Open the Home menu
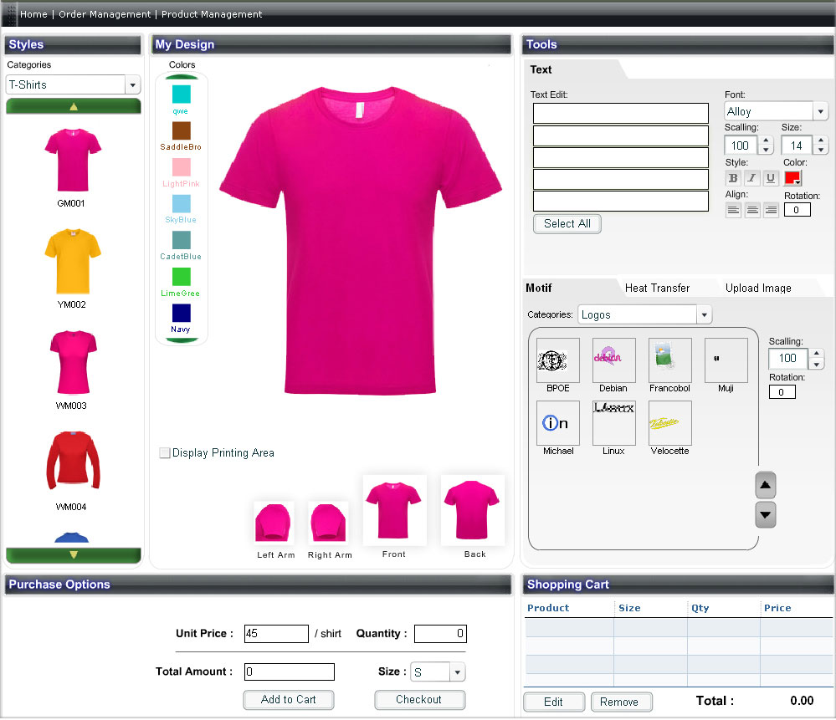Screen dimensions: 836x720 [x=33, y=14]
